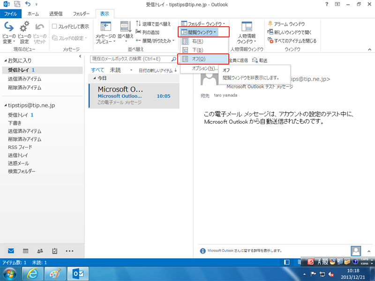The image size is (375, 281).
Task: Click the 転送 forward button
Action: [x=260, y=60]
